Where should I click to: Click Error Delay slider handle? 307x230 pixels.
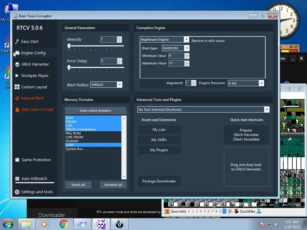pos(69,68)
